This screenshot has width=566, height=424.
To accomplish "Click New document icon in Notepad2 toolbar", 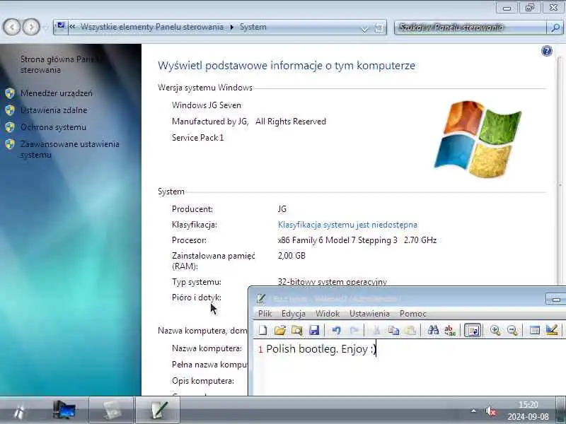I will 263,330.
